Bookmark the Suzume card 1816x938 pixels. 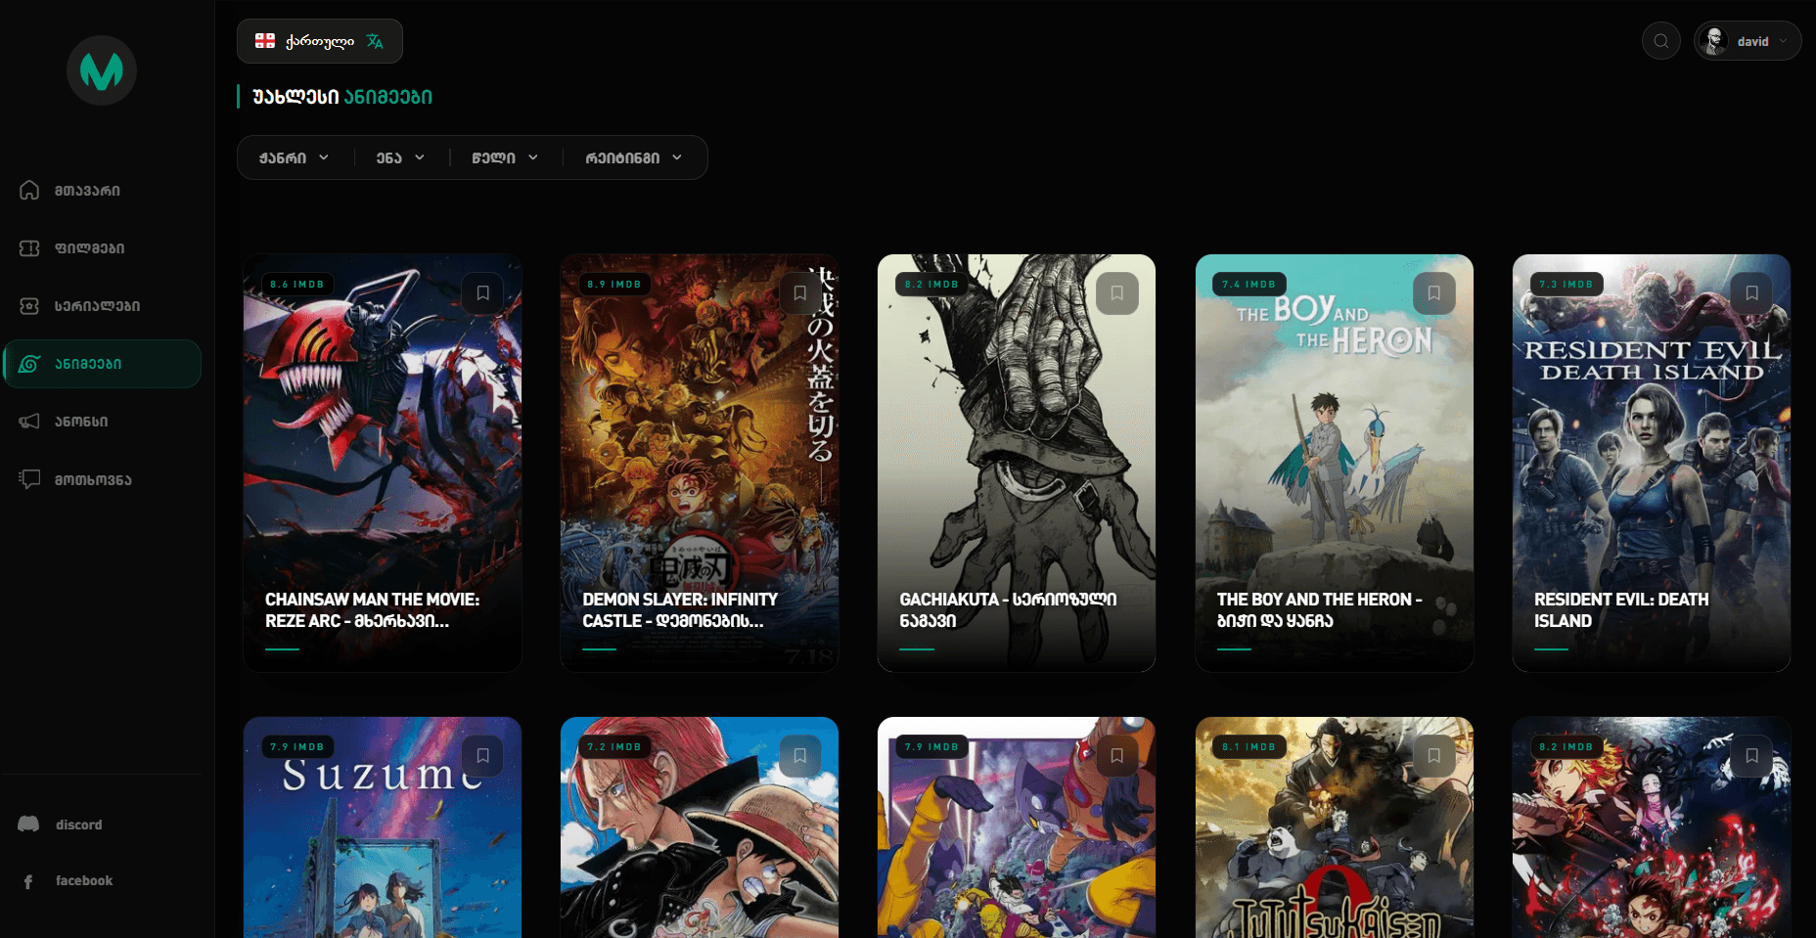pos(482,755)
